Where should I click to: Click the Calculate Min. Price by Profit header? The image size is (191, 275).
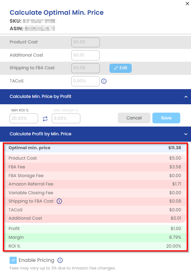coord(95,97)
